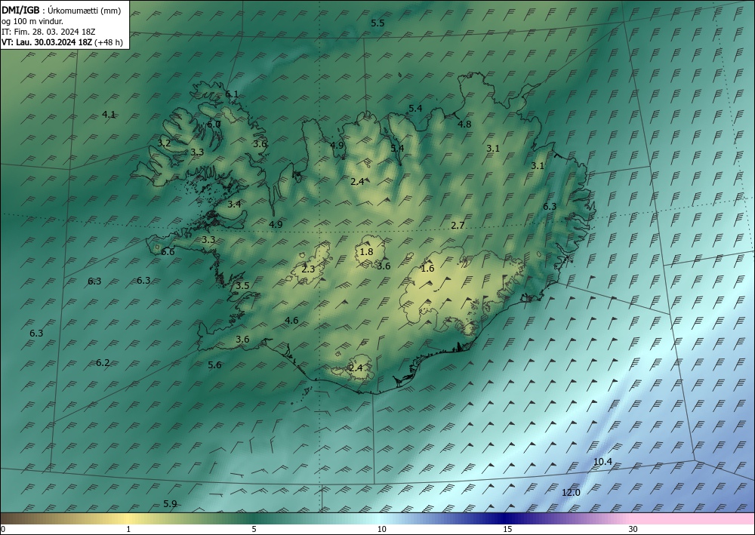Click the 1.6 value on the large glacier
Viewport: 755px width, 535px height.
point(427,269)
